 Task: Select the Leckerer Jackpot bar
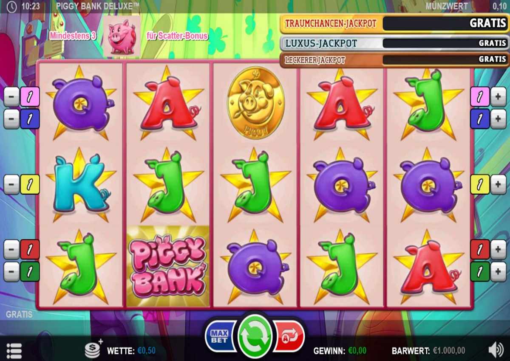pyautogui.click(x=394, y=59)
